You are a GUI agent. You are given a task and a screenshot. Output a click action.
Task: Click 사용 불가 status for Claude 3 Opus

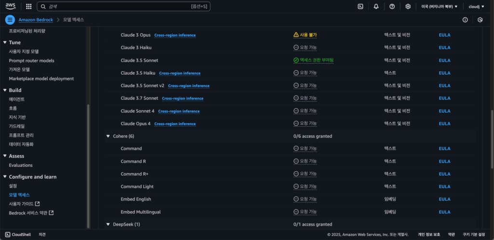pos(305,35)
